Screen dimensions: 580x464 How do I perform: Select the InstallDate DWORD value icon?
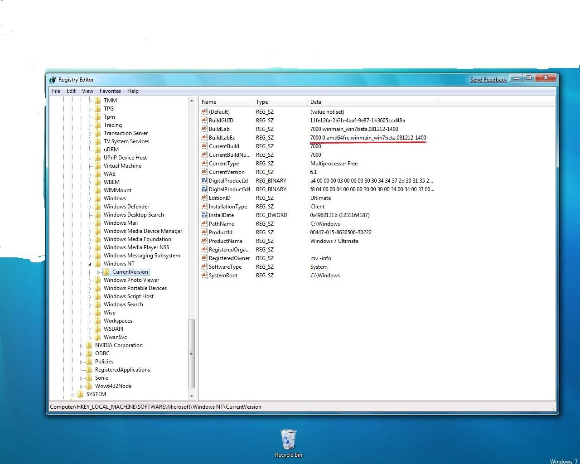[x=204, y=215]
